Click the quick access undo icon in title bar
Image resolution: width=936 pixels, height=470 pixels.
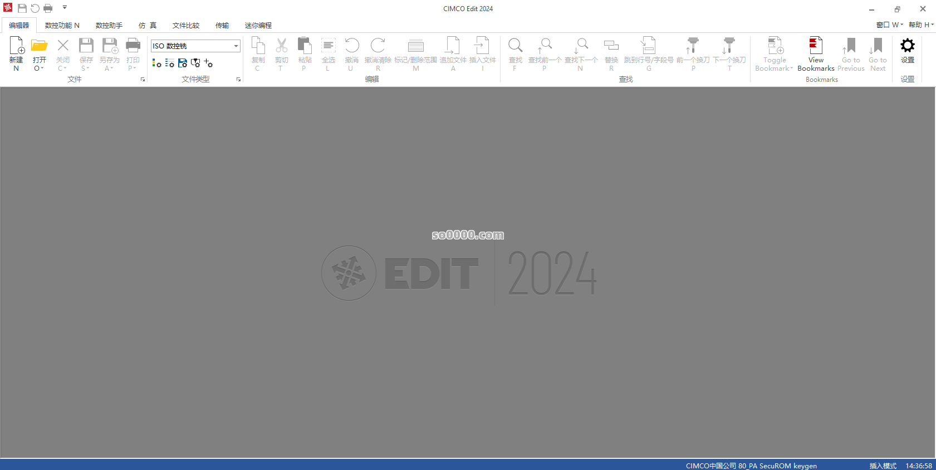35,8
